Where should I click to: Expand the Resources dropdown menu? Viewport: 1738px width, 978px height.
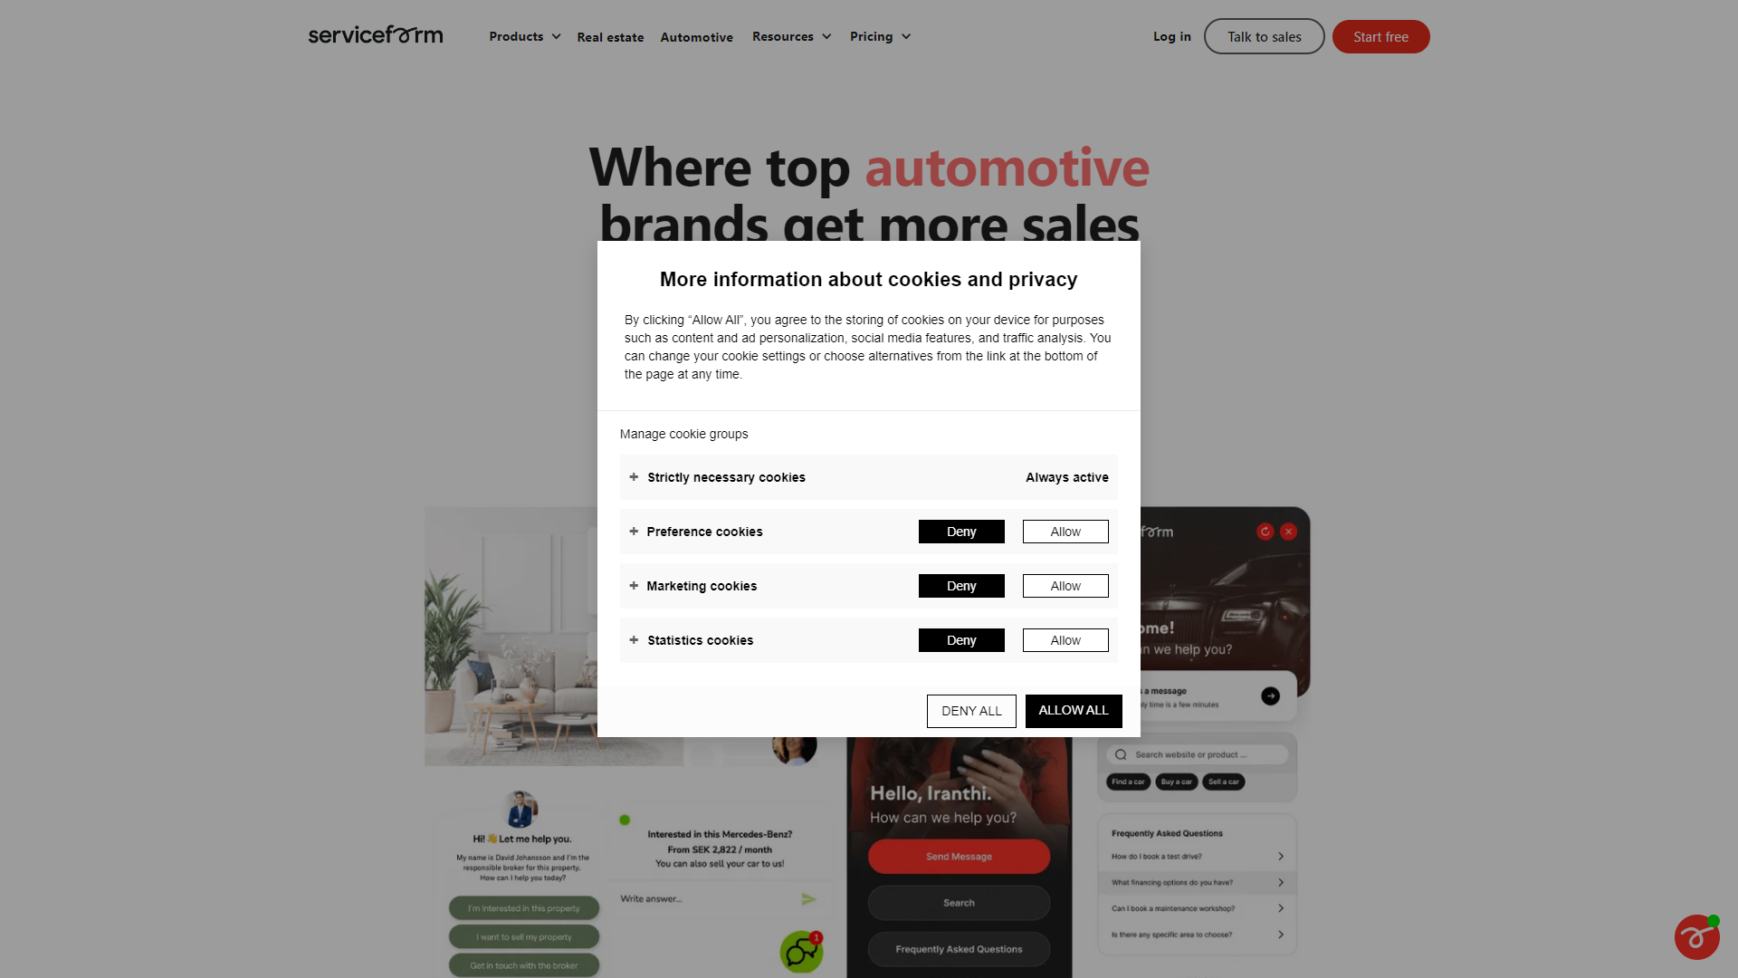(791, 34)
